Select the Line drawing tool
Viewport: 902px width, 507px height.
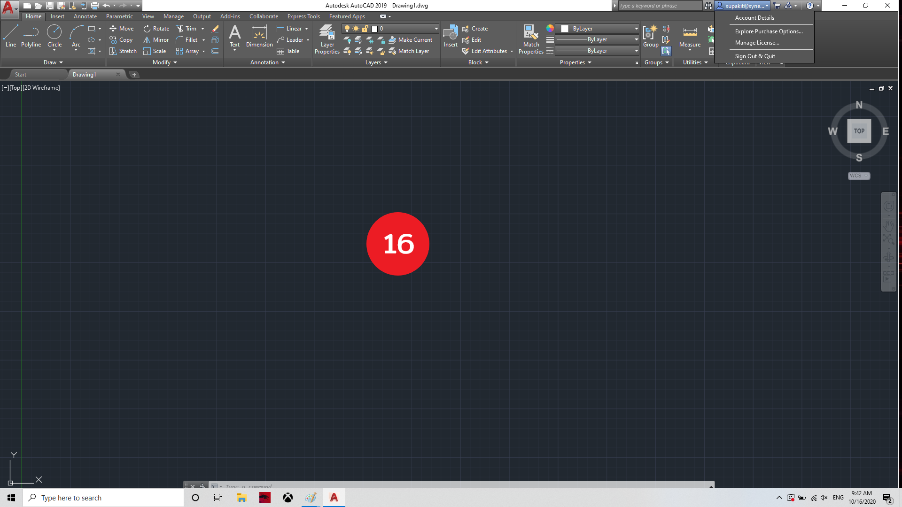10,35
